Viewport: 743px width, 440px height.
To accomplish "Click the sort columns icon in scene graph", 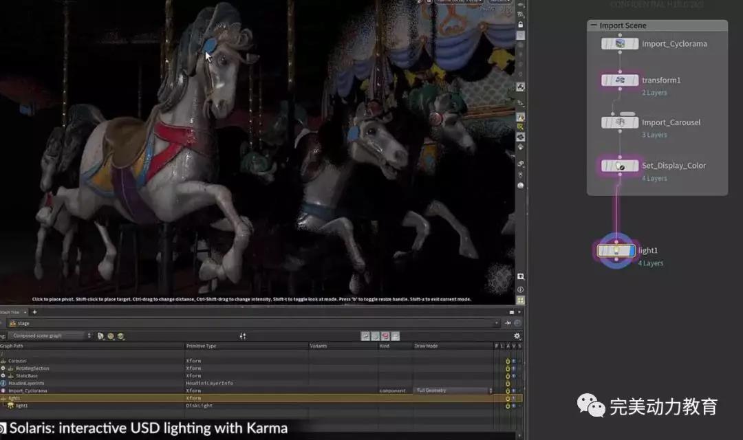I will 242,336.
